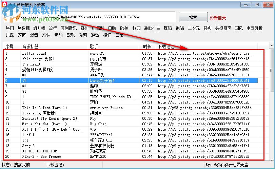Select Man's Not Hot (Part 1)

pyautogui.click(x=131, y=124)
